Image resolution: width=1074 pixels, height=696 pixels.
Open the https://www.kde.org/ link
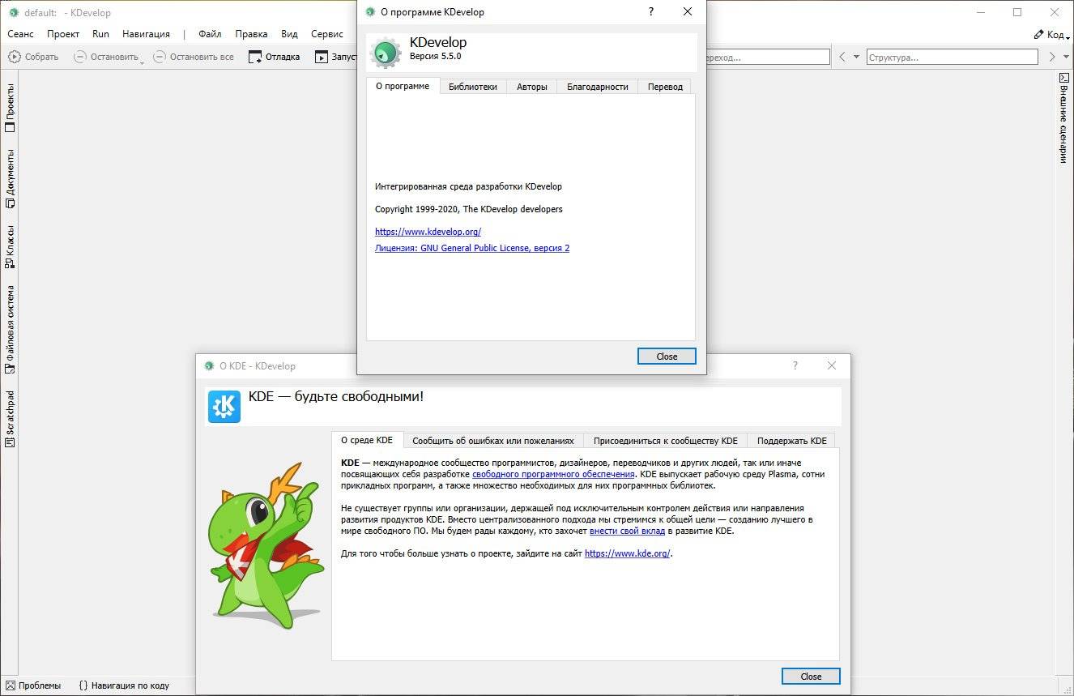[x=628, y=553]
